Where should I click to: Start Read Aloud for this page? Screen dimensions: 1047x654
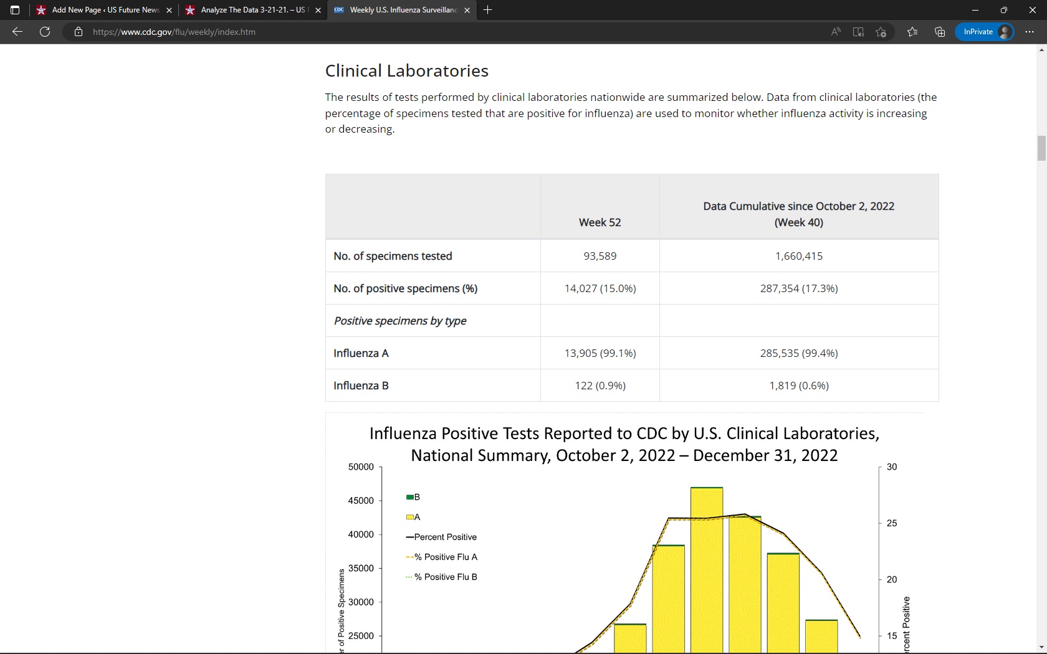pyautogui.click(x=836, y=32)
